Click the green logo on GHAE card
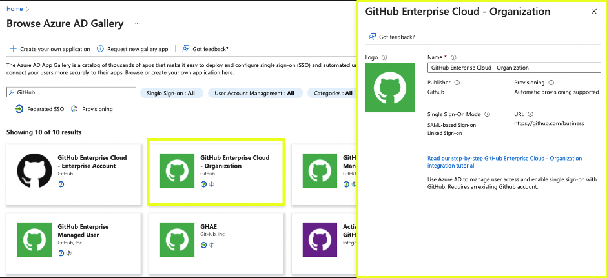Screen dimensions: 607x278 point(178,240)
